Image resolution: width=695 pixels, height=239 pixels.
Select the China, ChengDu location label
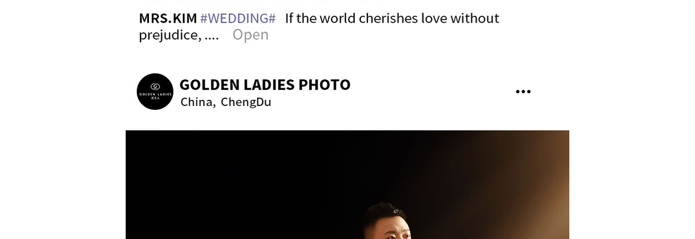coord(226,102)
